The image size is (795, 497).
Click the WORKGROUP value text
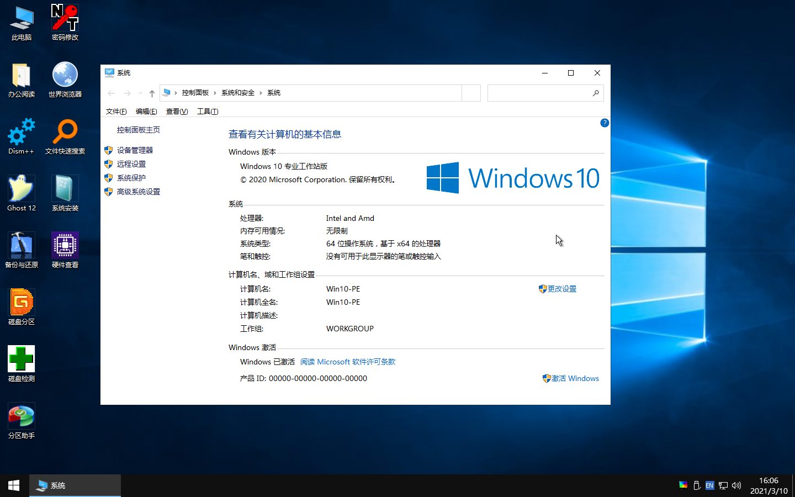350,329
